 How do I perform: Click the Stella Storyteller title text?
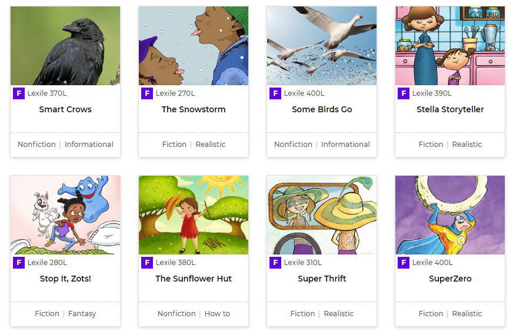point(450,109)
